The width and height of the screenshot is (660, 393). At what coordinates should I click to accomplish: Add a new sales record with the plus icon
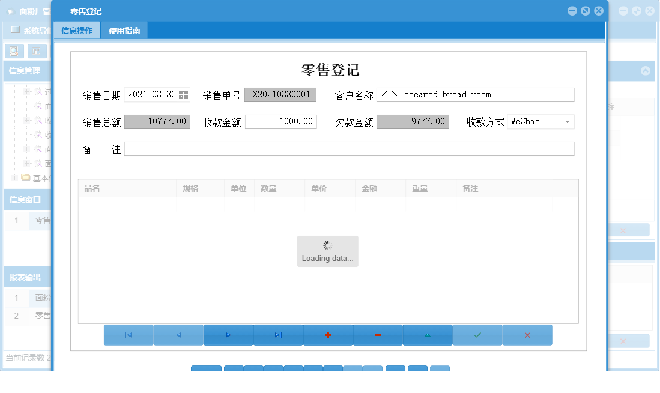click(x=327, y=335)
